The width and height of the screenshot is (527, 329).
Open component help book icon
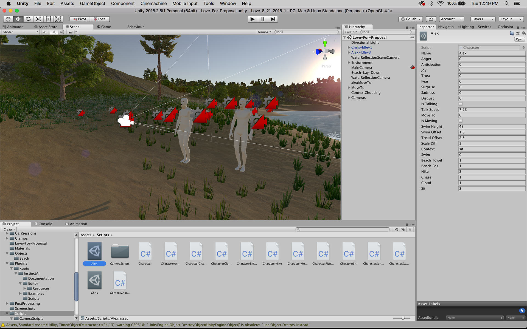pos(512,33)
